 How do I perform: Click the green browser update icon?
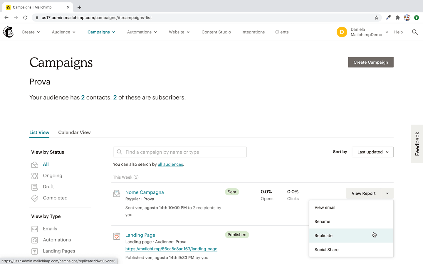coord(417,18)
